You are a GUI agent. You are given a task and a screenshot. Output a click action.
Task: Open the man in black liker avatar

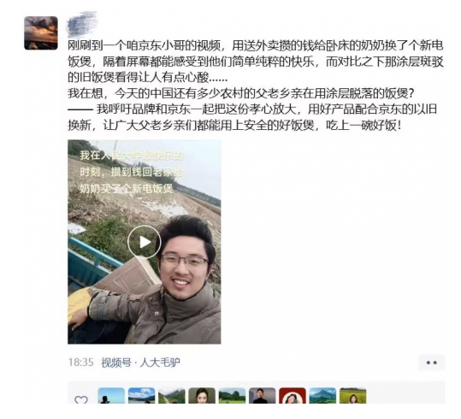[x=263, y=396]
